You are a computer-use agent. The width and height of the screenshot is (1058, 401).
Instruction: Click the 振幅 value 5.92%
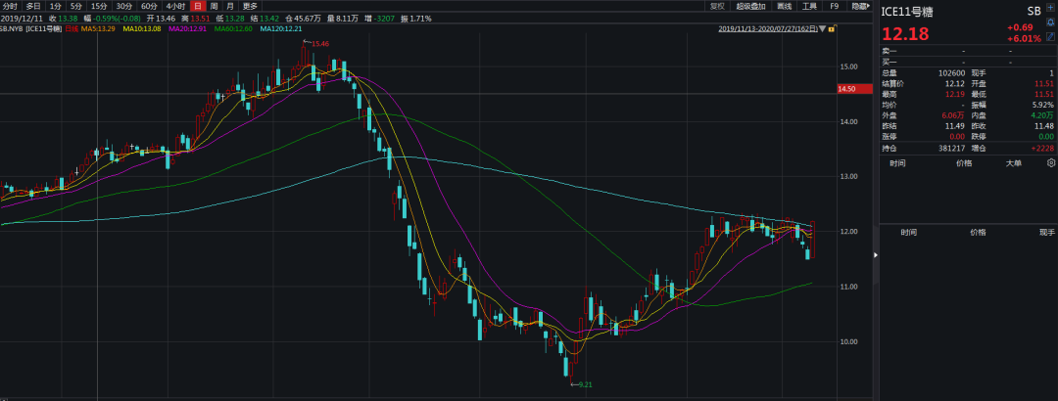pyautogui.click(x=1044, y=105)
